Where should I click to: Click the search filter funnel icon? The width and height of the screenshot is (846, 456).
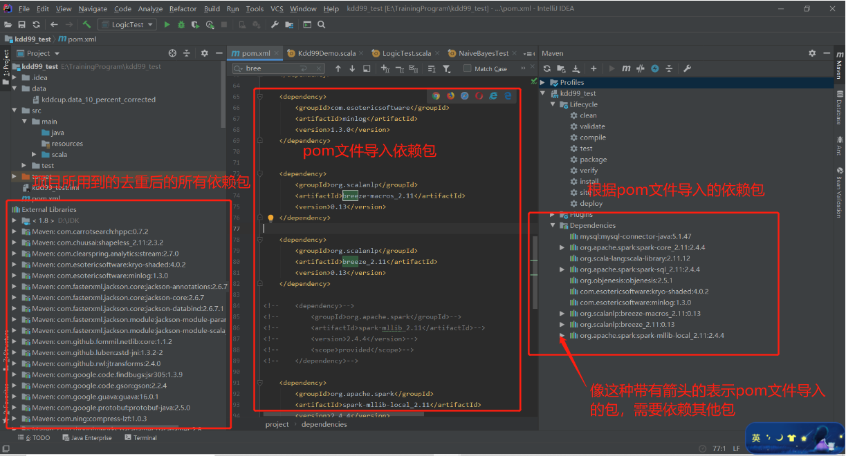[x=447, y=68]
